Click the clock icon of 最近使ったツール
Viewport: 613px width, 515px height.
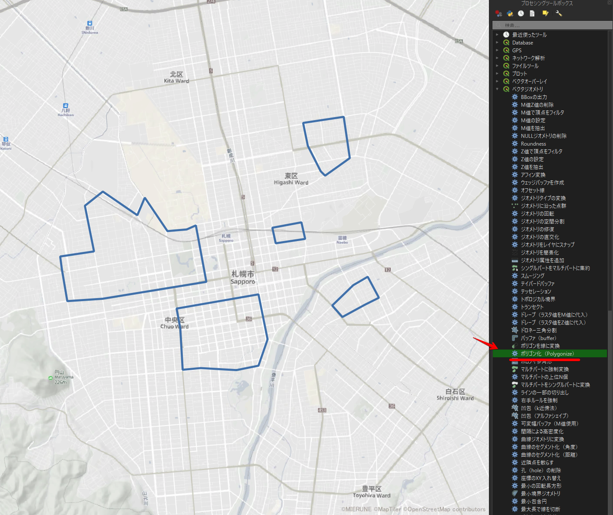coord(506,35)
